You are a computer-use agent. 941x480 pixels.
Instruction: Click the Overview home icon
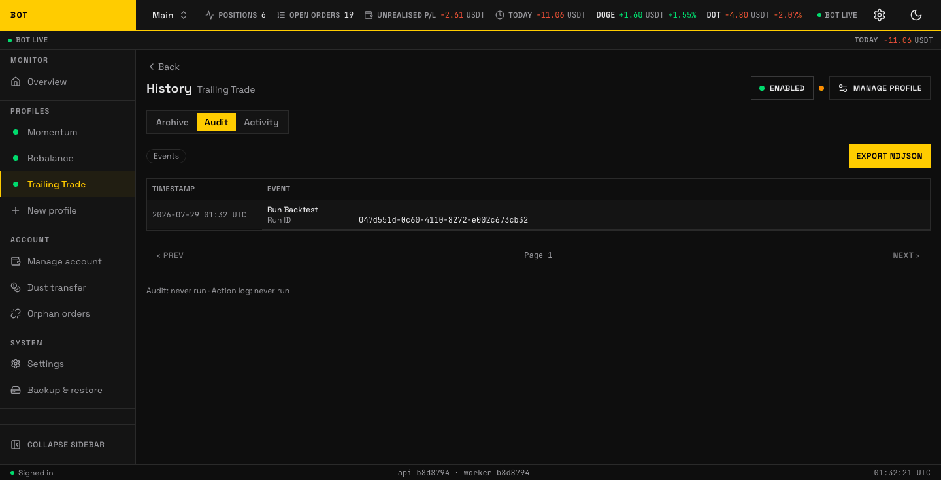16,82
